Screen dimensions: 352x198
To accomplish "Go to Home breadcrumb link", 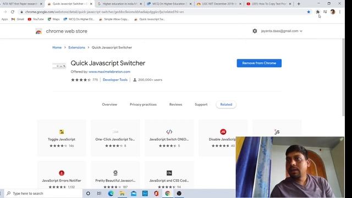I will (x=57, y=47).
